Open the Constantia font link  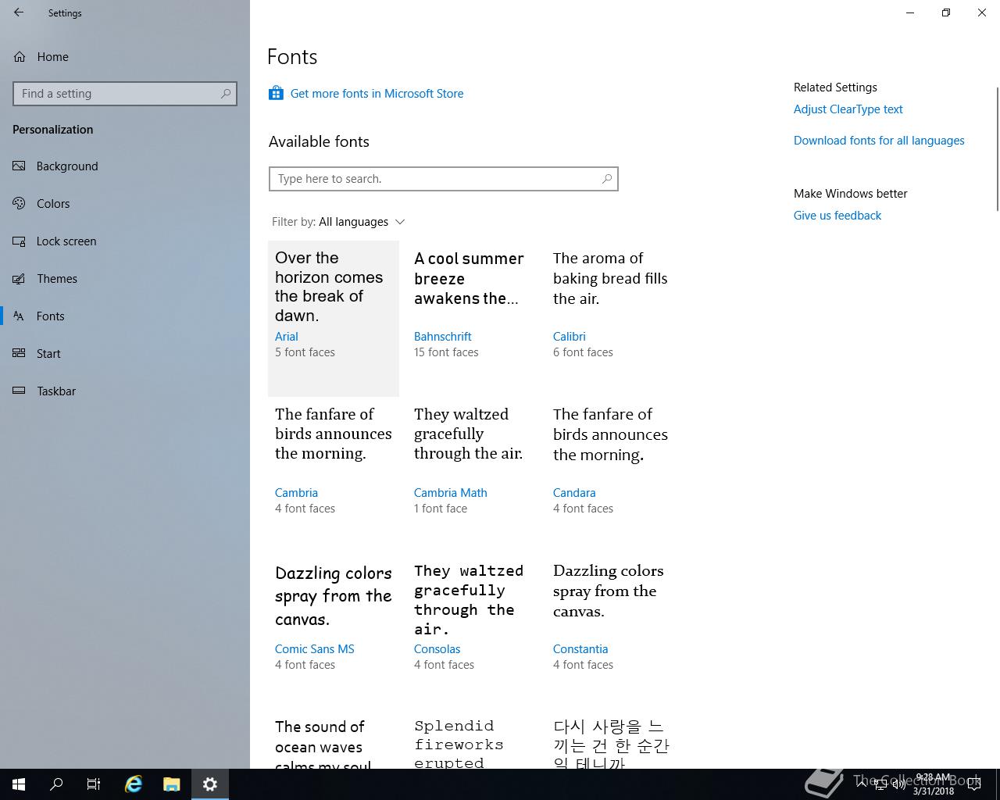[x=580, y=649]
